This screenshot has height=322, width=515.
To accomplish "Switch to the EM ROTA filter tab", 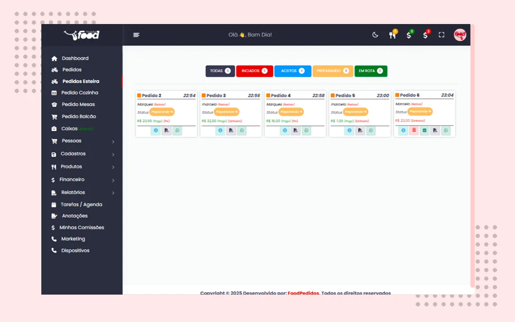I will tap(371, 71).
